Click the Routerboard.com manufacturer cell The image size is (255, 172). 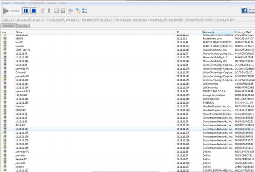point(212,38)
